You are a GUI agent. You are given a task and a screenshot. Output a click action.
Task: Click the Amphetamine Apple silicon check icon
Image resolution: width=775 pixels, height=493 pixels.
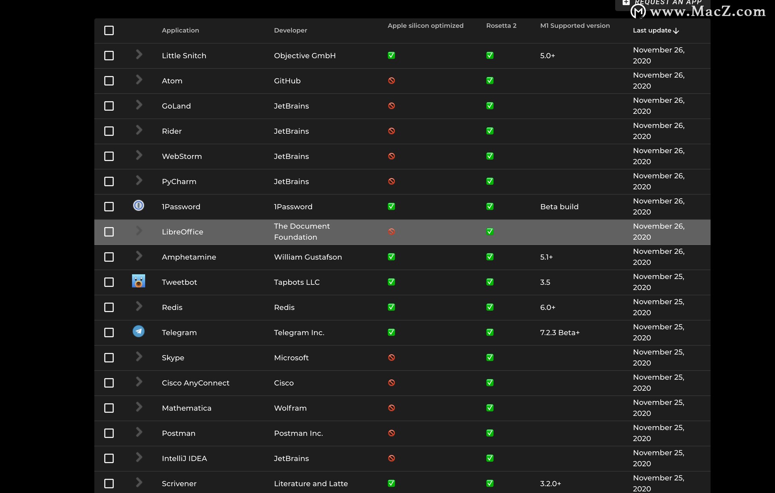click(391, 257)
